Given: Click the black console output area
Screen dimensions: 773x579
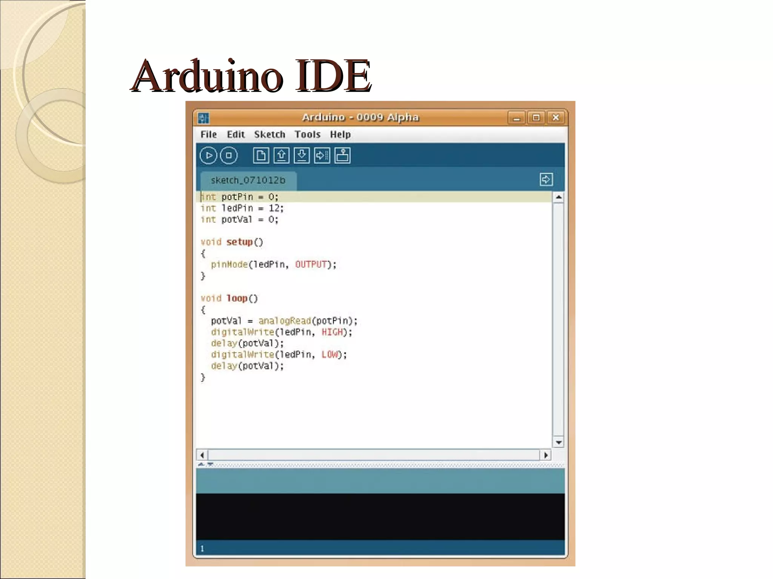Looking at the screenshot, I should click(x=380, y=516).
